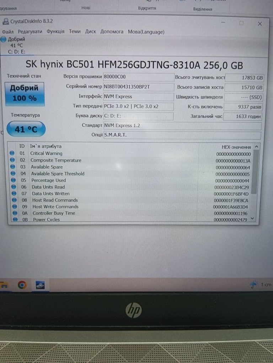The width and height of the screenshot is (273, 363).
Task: Click the firmware version field 80000C00
Action: tap(138, 77)
